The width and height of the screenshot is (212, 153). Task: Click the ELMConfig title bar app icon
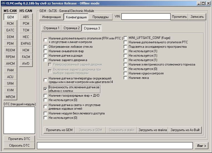tap(4, 3)
